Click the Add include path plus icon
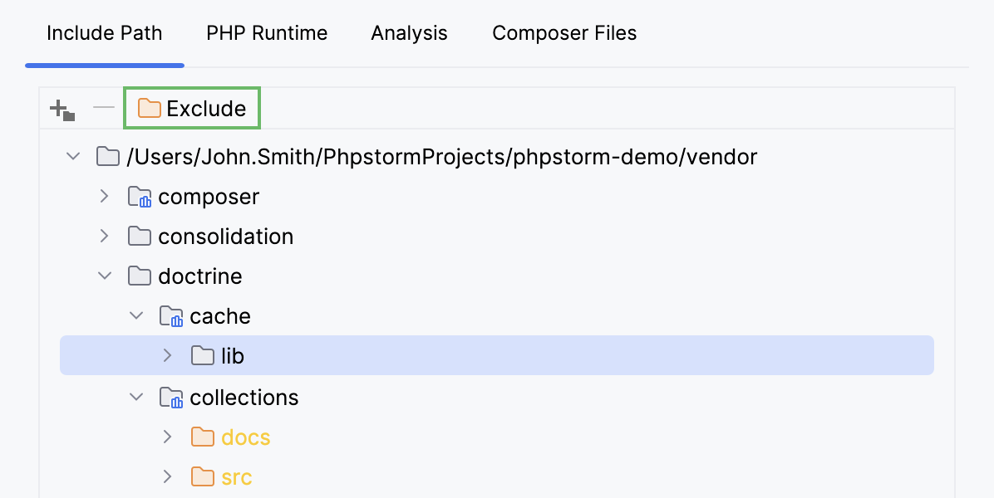This screenshot has height=498, width=994. pos(62,109)
